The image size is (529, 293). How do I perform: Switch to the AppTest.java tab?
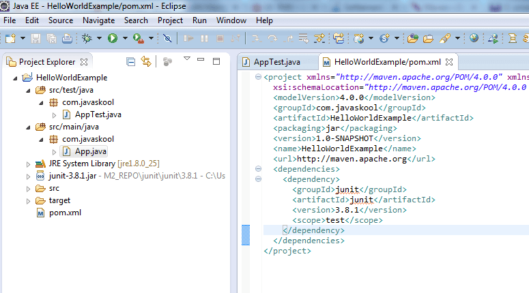(x=276, y=61)
